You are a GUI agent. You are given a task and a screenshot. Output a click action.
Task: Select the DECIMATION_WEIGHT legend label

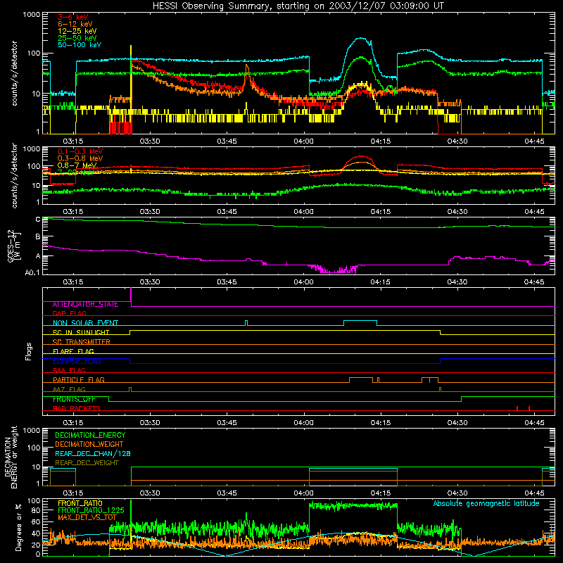[x=89, y=444]
